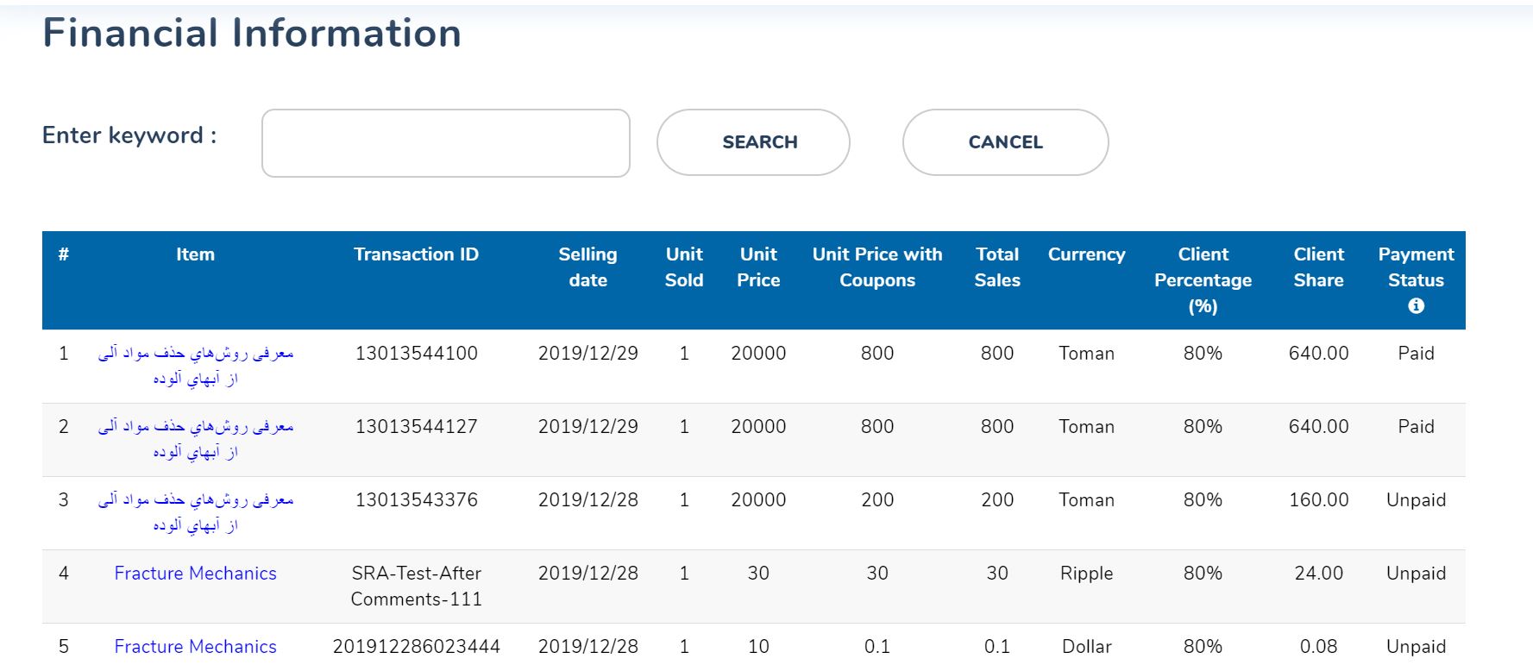Click unit price 10 in row 5
This screenshot has height=665, width=1533.
[758, 647]
